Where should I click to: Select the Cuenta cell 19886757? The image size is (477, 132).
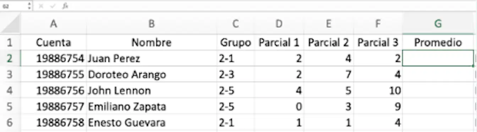click(54, 107)
